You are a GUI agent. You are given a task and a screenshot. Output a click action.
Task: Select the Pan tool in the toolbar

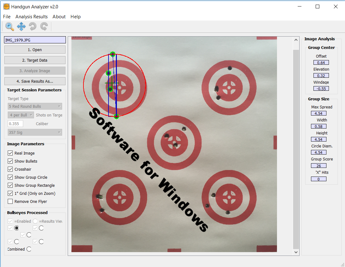[21, 27]
